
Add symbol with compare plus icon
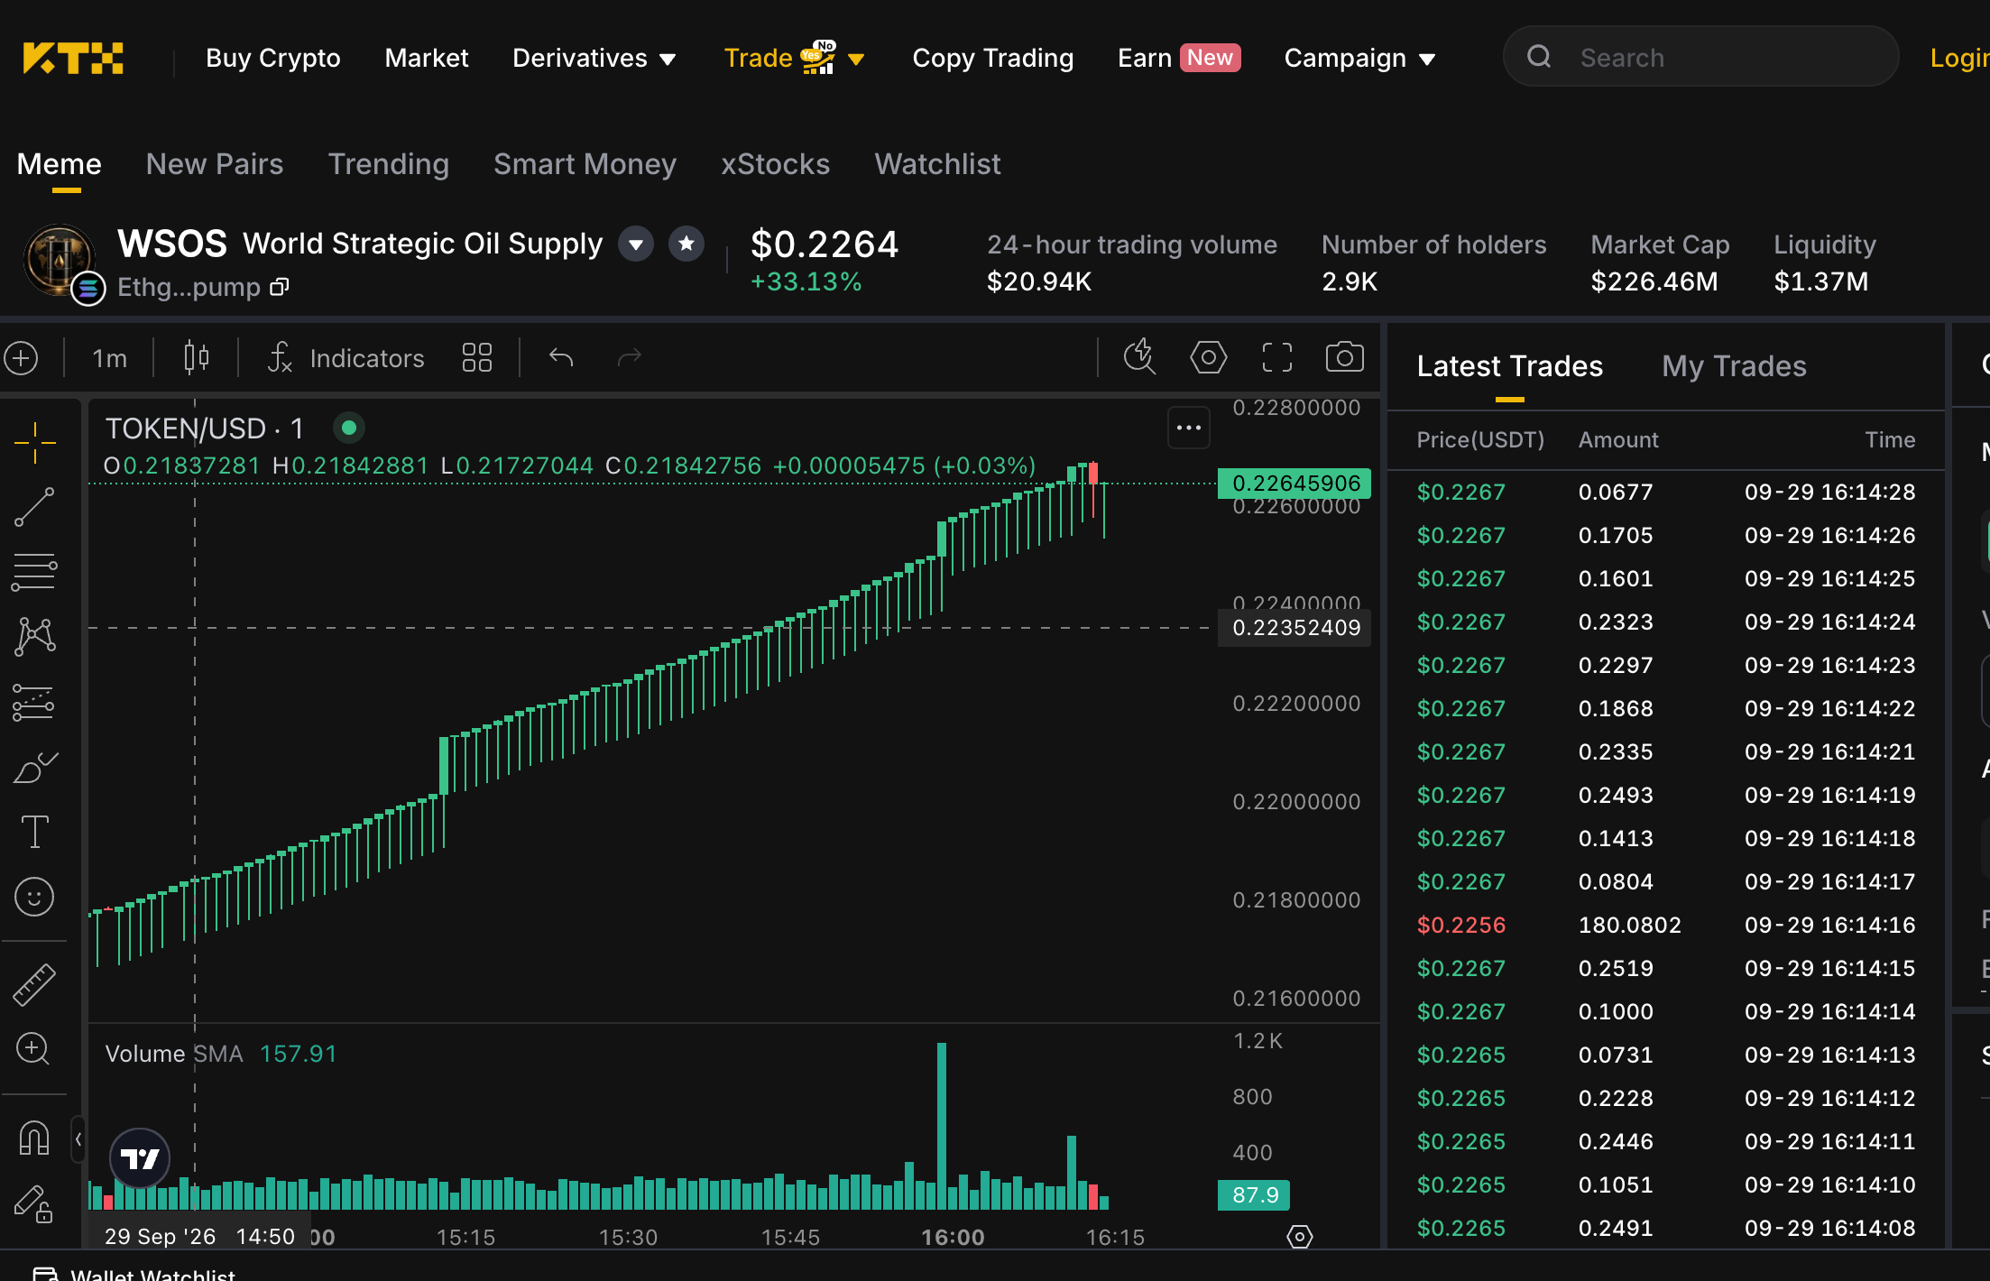tap(21, 358)
